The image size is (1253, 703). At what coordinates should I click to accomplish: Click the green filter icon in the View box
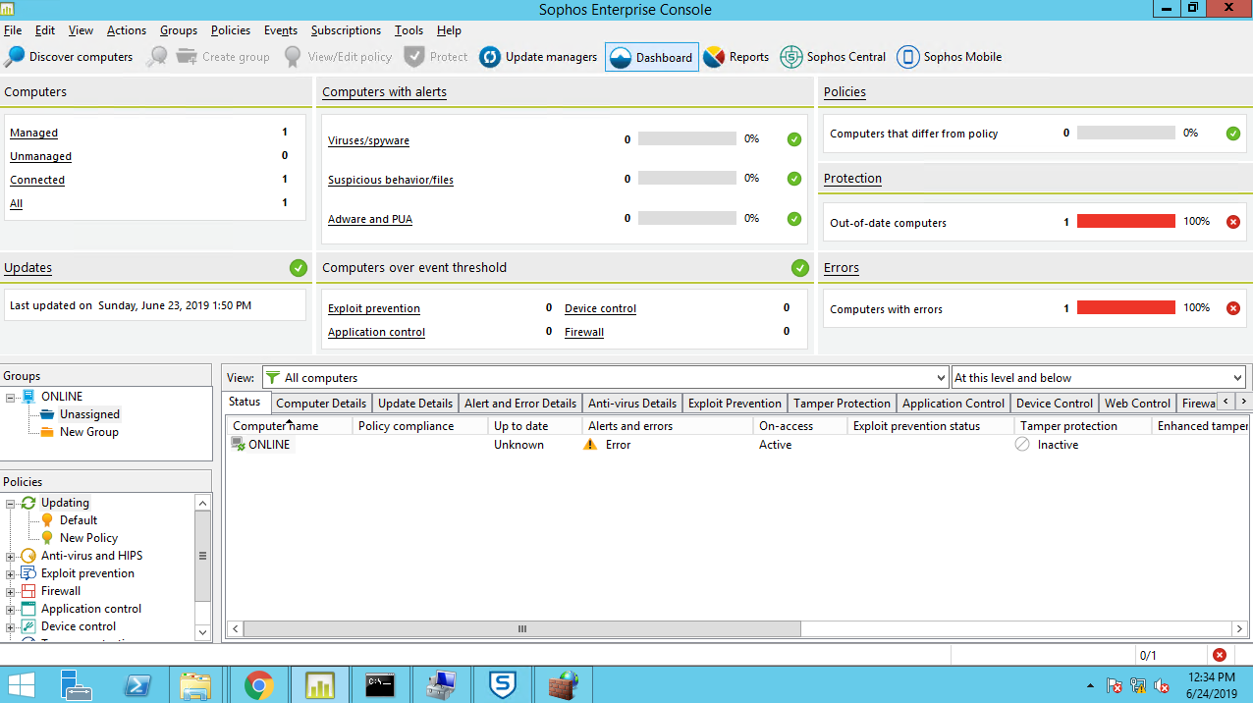pos(273,378)
